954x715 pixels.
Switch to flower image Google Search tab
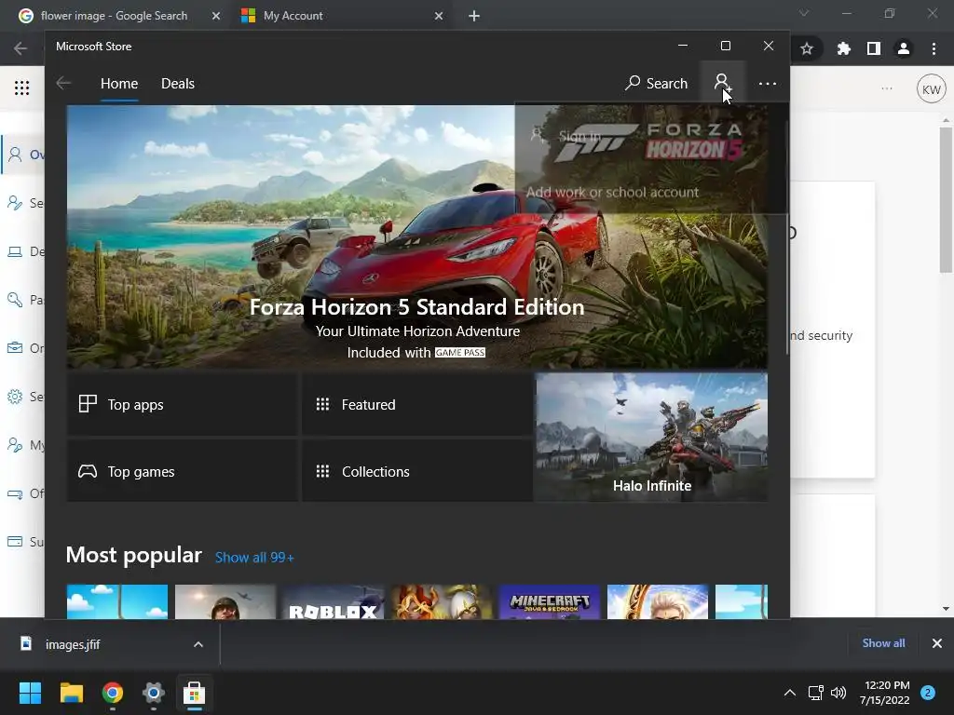[x=113, y=16]
